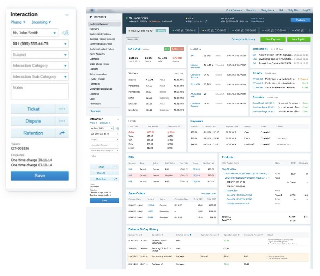
Task: Open the Recent menu
Action: click(x=251, y=11)
